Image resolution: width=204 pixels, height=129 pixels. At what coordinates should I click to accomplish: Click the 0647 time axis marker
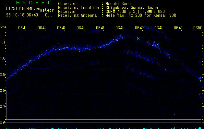coord(139,28)
